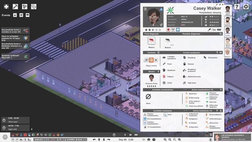Open the departments management icon

[x=24, y=7]
